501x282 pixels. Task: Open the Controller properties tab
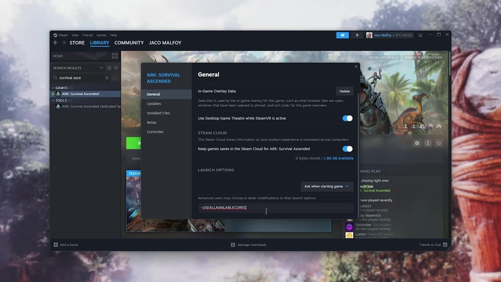(x=166, y=132)
